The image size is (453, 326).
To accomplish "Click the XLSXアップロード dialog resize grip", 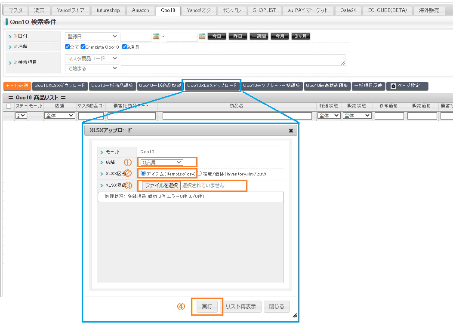I will click(x=295, y=316).
